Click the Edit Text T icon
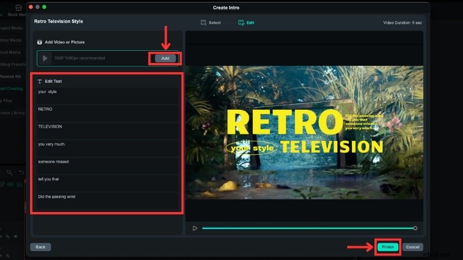 (x=39, y=81)
